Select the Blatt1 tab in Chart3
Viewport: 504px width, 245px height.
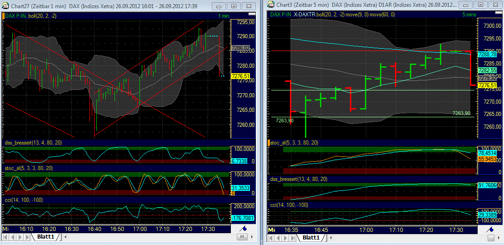point(311,238)
